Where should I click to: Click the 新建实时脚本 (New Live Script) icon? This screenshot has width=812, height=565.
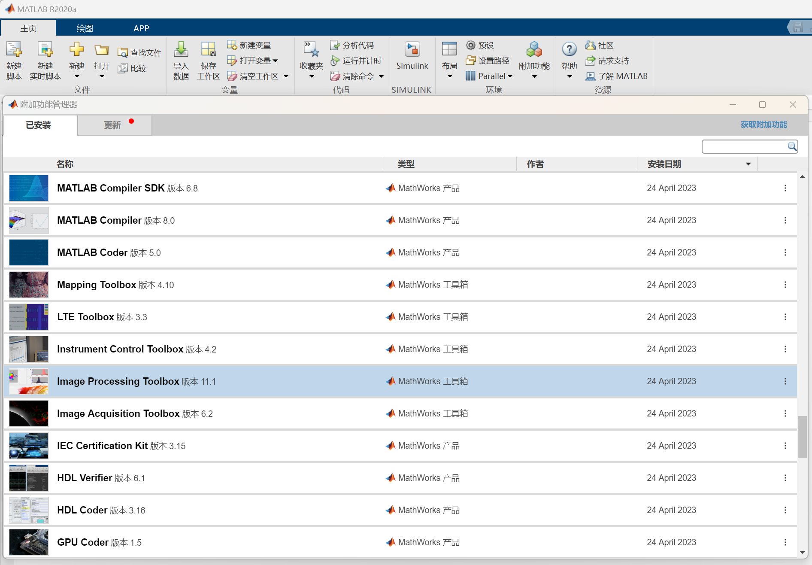[x=45, y=50]
